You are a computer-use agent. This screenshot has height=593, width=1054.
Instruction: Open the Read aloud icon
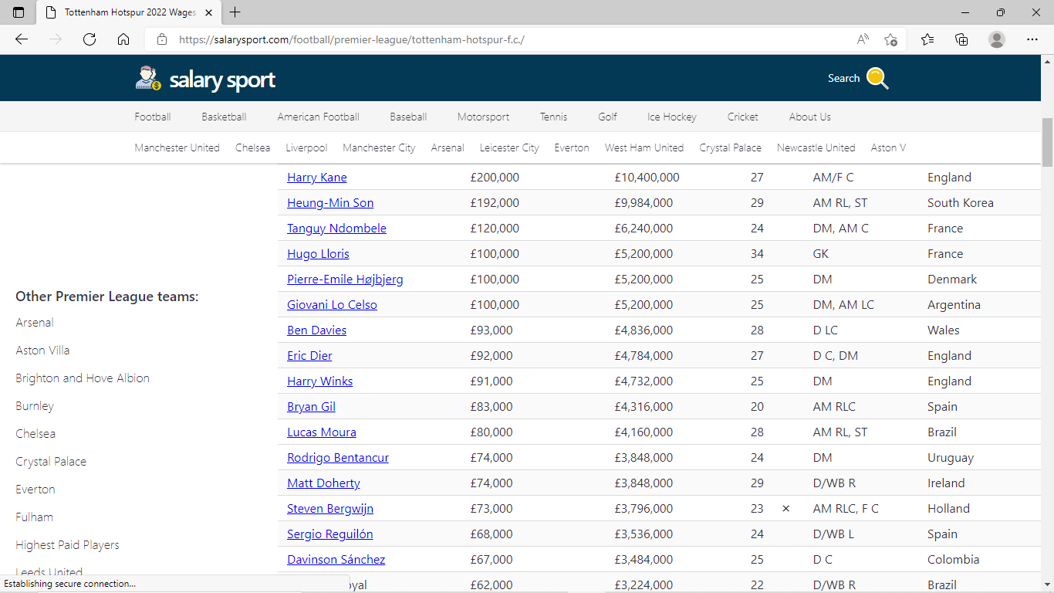coord(863,39)
